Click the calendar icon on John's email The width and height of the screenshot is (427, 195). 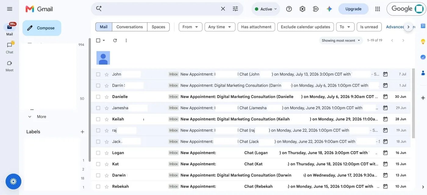point(385,74)
